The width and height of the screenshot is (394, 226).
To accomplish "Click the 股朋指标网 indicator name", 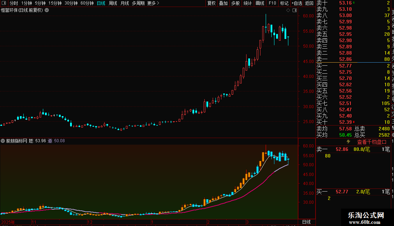I will coord(17,141).
